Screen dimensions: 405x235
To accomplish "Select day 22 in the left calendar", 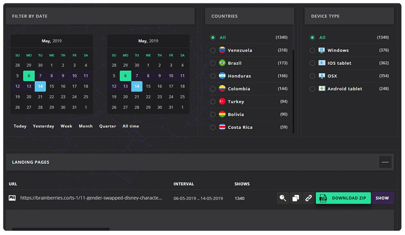I will 52,97.
